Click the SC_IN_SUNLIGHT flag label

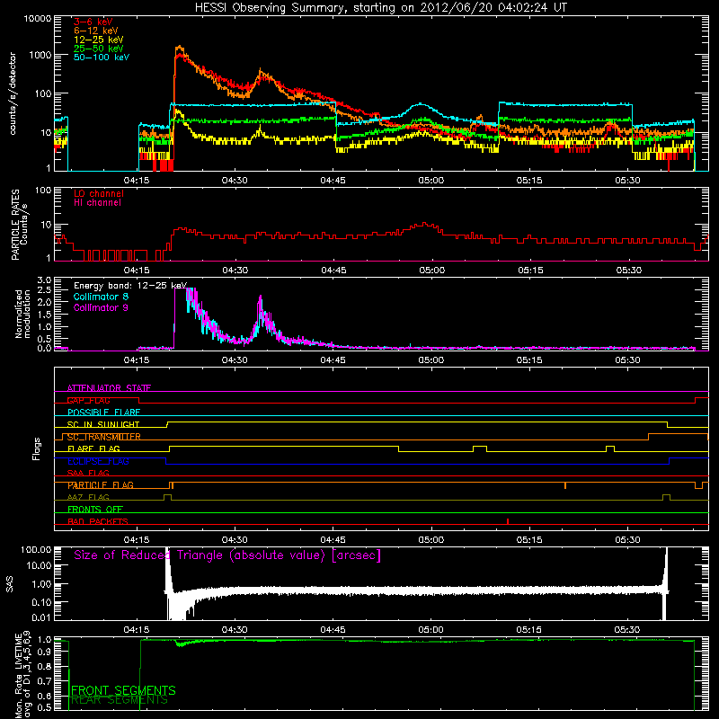[x=103, y=424]
